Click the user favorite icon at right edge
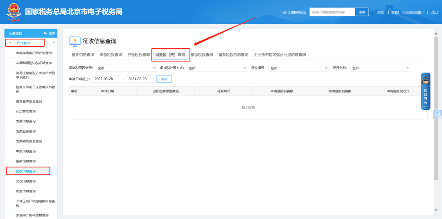The image size is (442, 219). tap(438, 114)
